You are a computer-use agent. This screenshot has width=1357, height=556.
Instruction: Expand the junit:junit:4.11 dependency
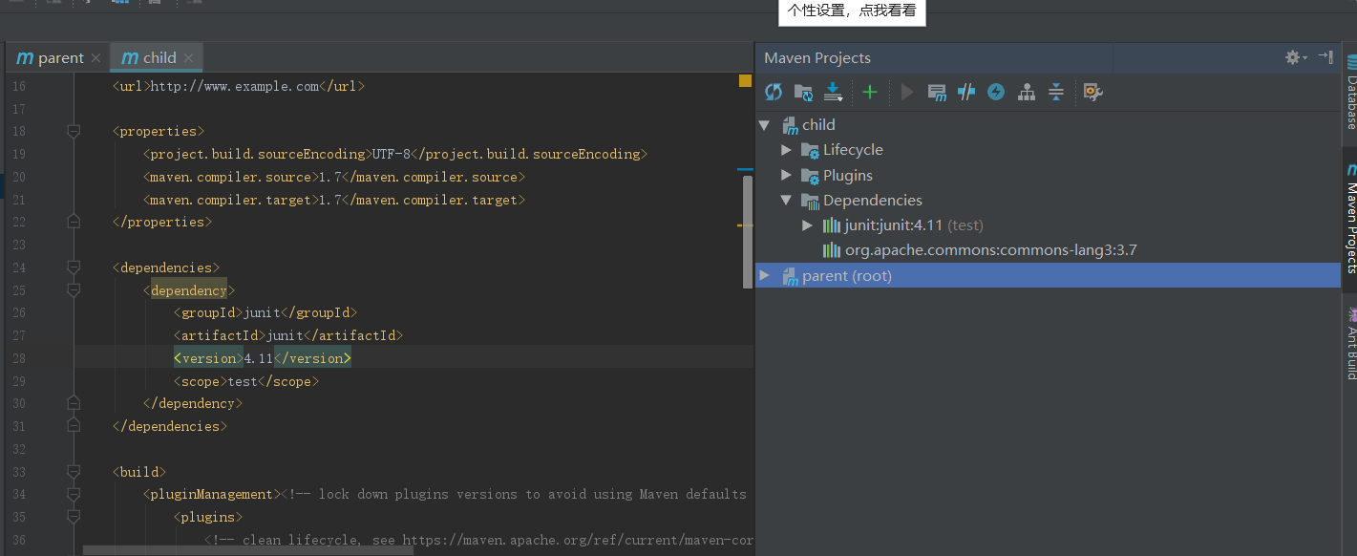(808, 225)
